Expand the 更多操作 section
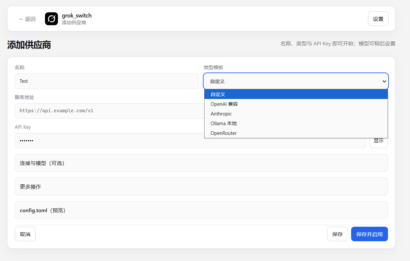The image size is (410, 261). (201, 187)
